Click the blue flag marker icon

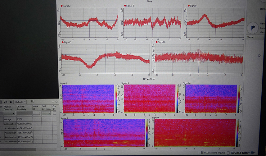point(253,28)
